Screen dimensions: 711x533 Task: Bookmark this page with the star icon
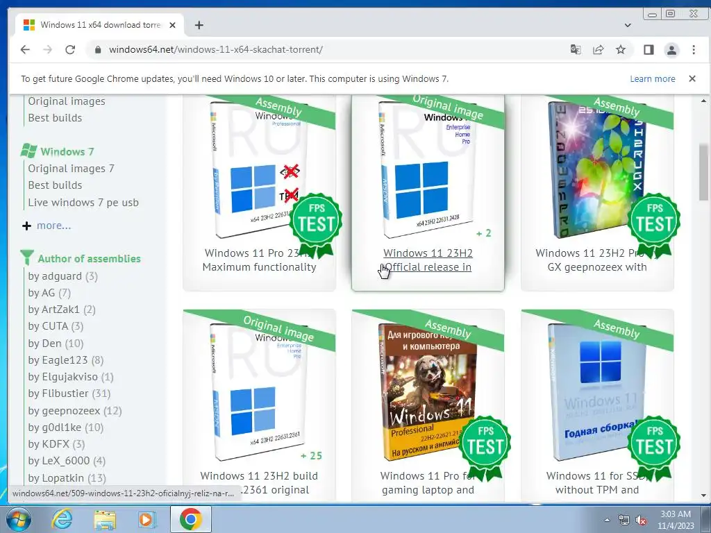(621, 49)
